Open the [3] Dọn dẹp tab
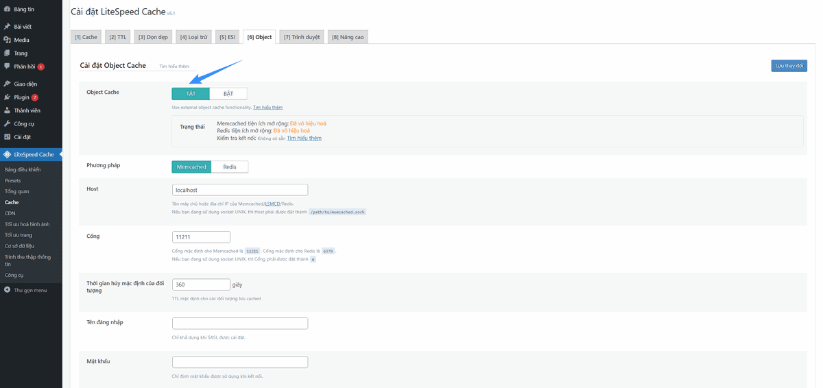823x388 pixels. click(153, 37)
